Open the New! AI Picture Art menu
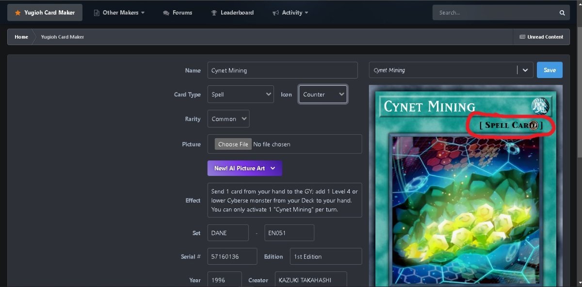Screen dimensions: 582x287 click(x=244, y=168)
